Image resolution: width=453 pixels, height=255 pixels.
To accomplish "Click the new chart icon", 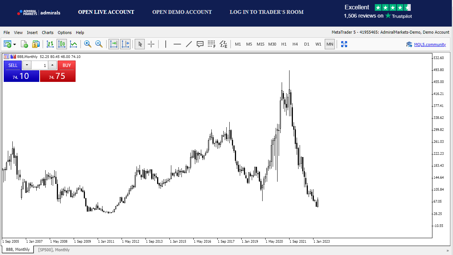I will pyautogui.click(x=7, y=44).
